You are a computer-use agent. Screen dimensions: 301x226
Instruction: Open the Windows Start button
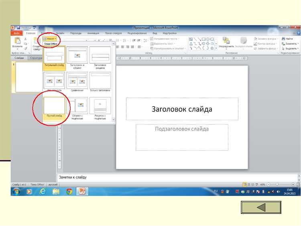click(x=17, y=191)
